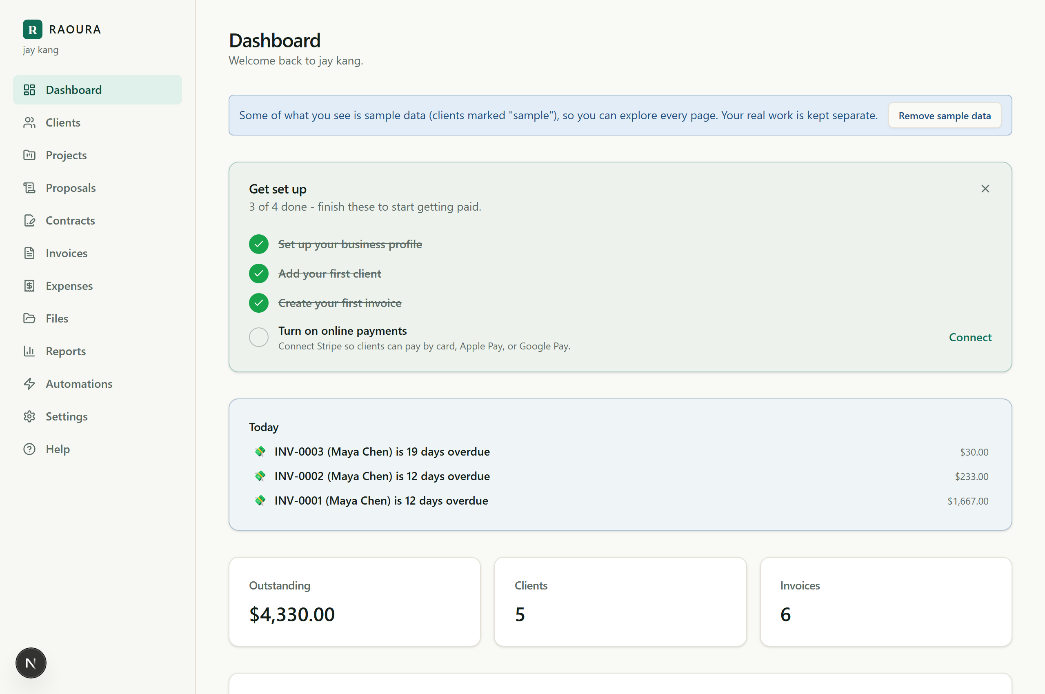Click the $233.00 amount
Screen dimensions: 1045x694
point(972,477)
